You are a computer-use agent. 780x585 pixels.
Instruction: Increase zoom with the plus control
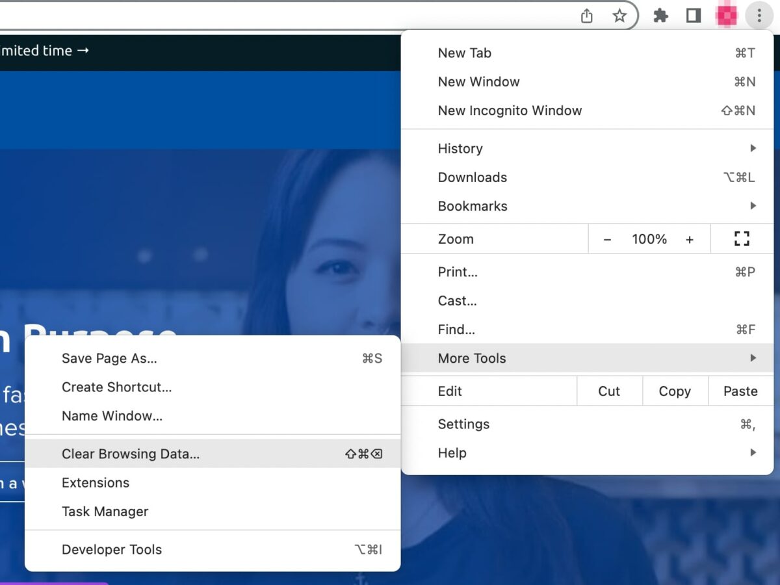(x=690, y=239)
